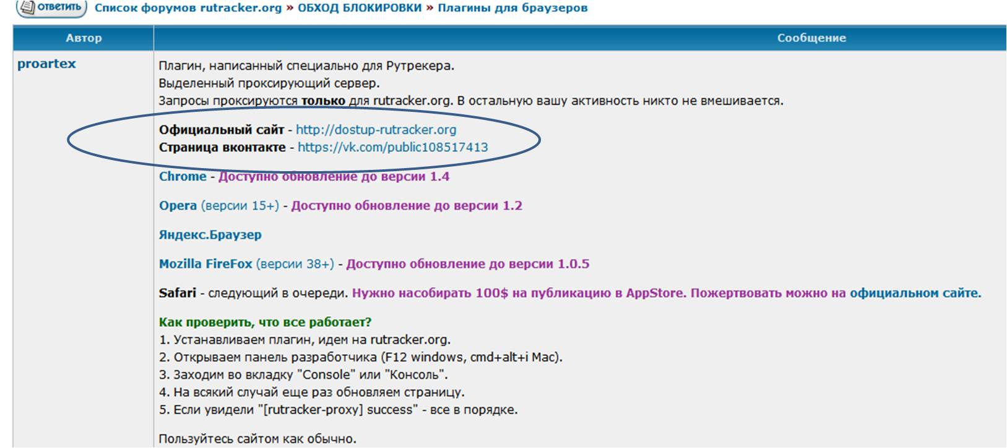Click text Пользуйтесь сайтом как обычно
Image resolution: width=1007 pixels, height=448 pixels.
[x=257, y=439]
